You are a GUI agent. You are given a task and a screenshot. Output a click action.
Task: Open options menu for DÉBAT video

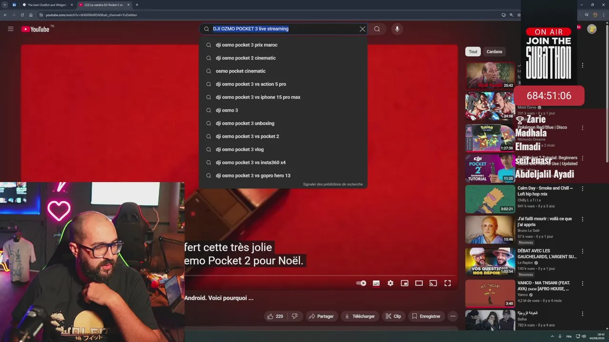(x=582, y=252)
